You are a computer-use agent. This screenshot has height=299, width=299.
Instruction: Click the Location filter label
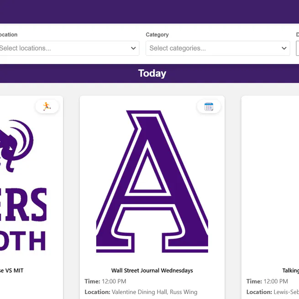click(x=9, y=35)
